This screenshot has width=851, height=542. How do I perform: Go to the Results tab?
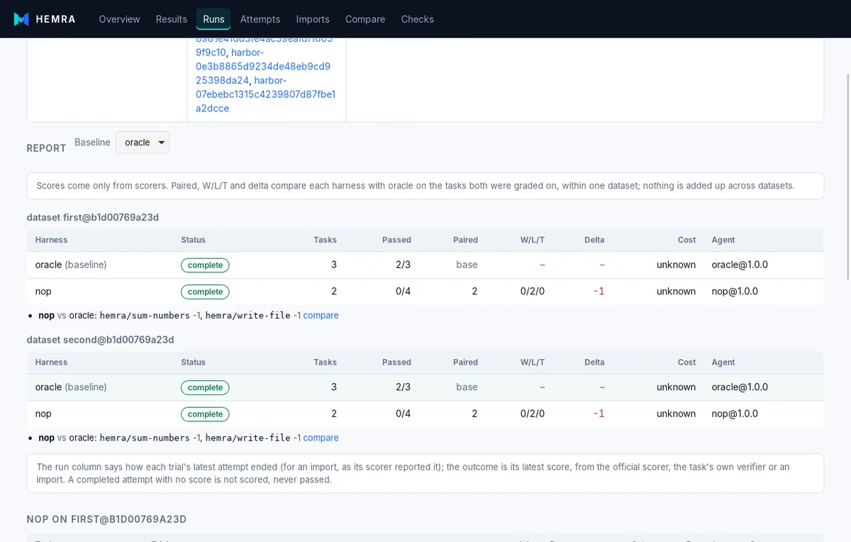click(x=172, y=19)
